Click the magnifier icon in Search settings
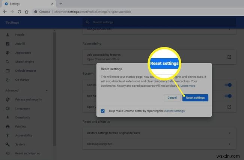The image size is (244, 160). pos(87,22)
